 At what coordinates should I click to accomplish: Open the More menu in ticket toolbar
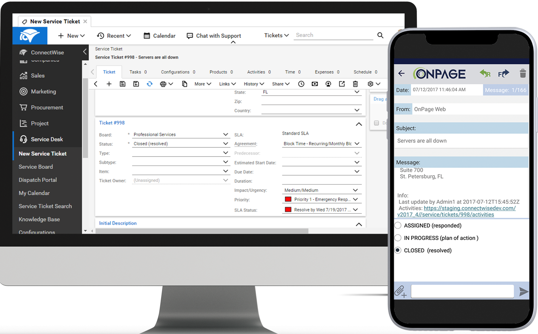(x=203, y=84)
